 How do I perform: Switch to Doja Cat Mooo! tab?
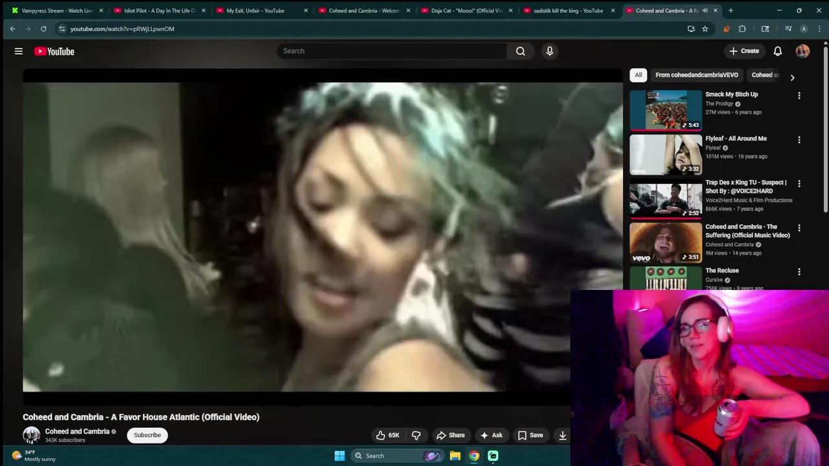466,10
